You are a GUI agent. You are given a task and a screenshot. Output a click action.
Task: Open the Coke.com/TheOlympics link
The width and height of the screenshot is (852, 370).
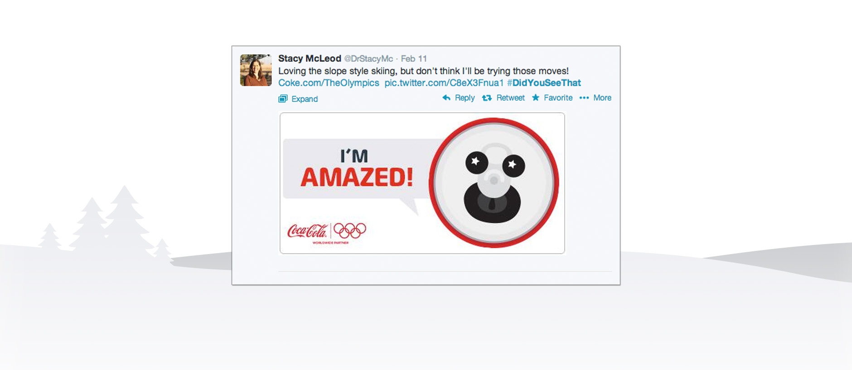(329, 83)
